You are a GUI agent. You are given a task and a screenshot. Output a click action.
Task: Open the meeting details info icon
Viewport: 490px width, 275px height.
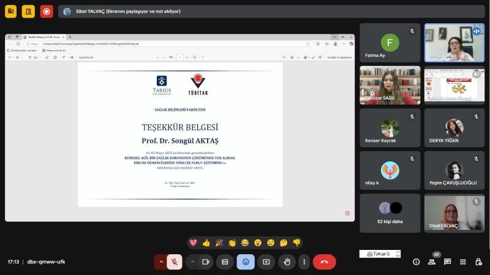coord(416,262)
